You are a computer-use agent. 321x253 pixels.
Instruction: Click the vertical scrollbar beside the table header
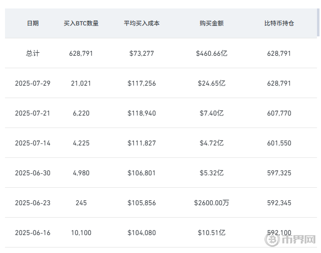click(318, 22)
